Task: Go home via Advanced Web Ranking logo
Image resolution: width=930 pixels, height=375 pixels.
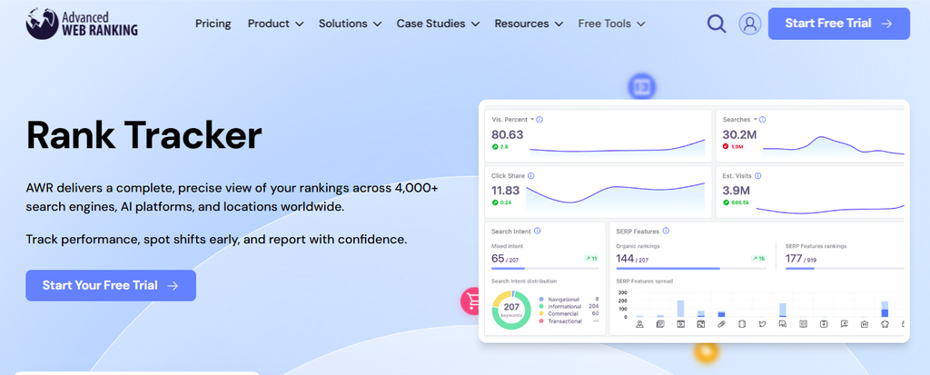Action: [81, 24]
